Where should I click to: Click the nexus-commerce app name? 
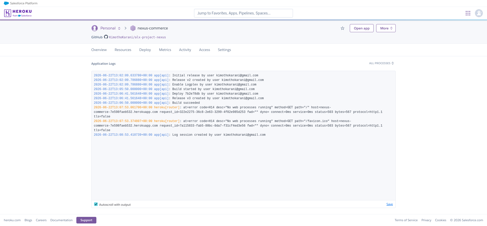coord(153,28)
